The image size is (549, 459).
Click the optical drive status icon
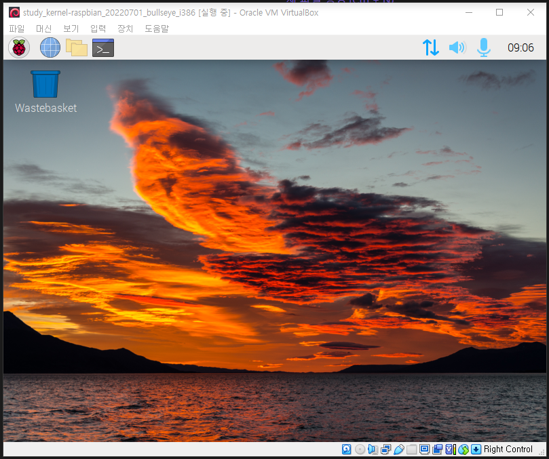[x=359, y=449]
